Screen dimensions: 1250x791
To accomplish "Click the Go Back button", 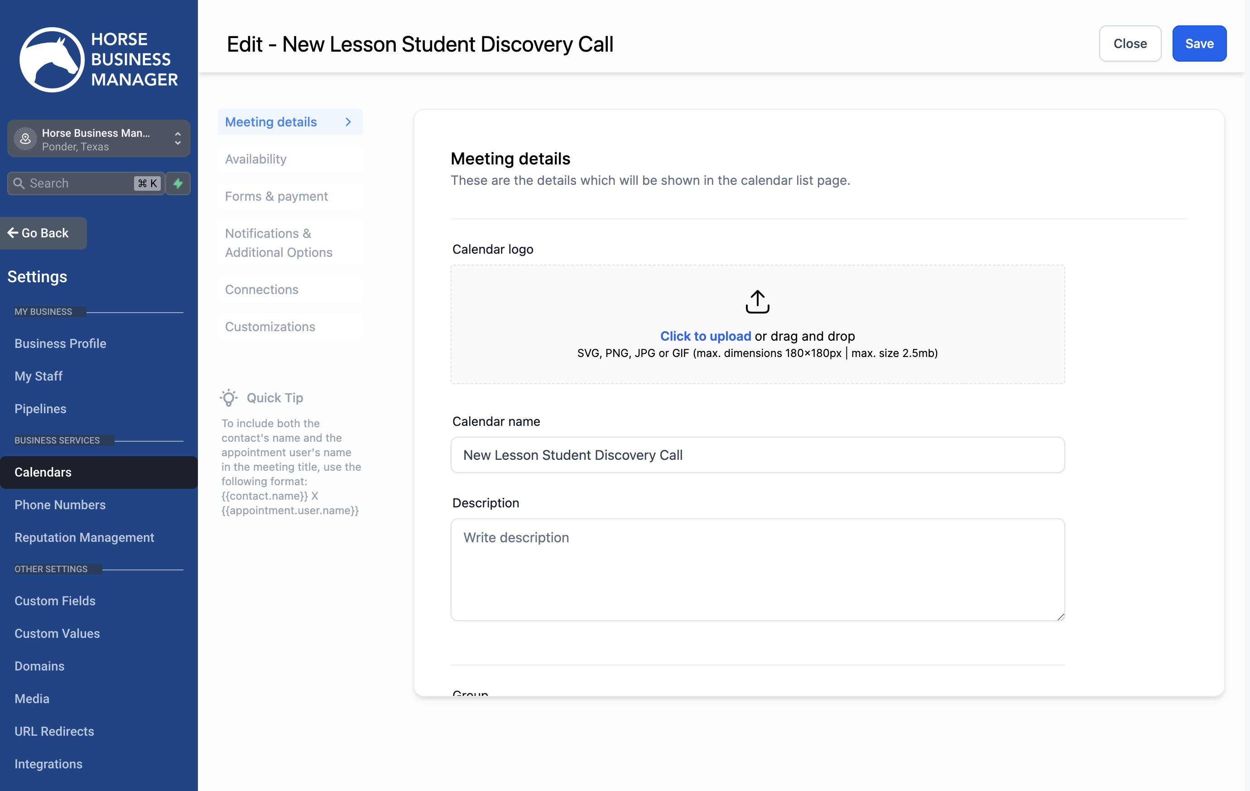I will point(43,233).
